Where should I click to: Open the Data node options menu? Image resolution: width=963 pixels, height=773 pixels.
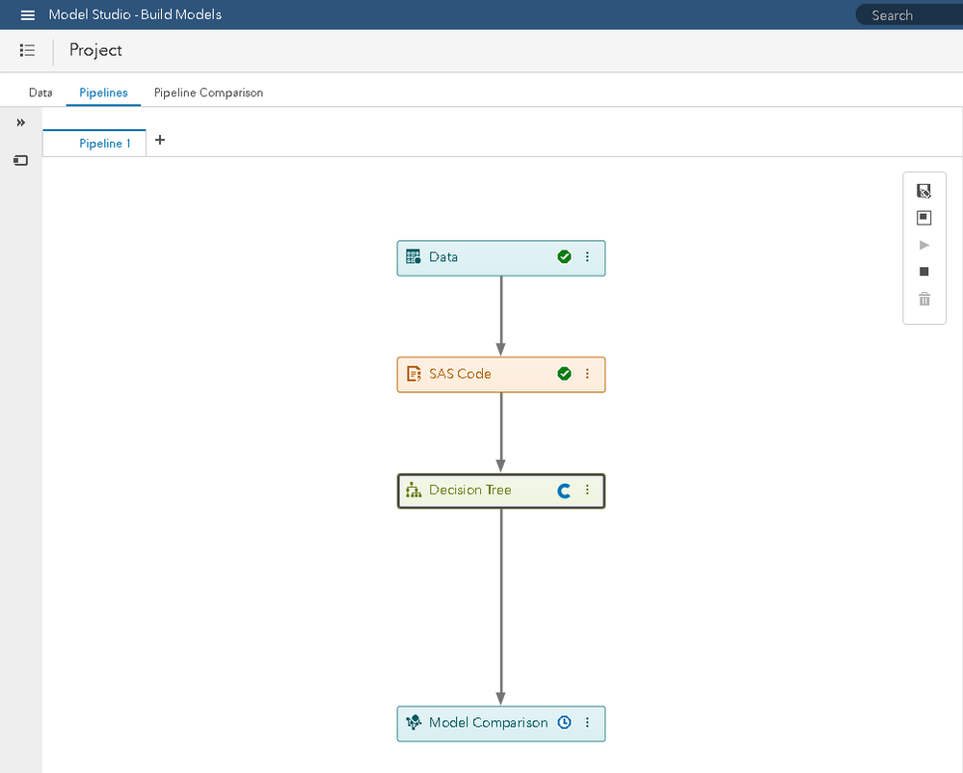(588, 257)
